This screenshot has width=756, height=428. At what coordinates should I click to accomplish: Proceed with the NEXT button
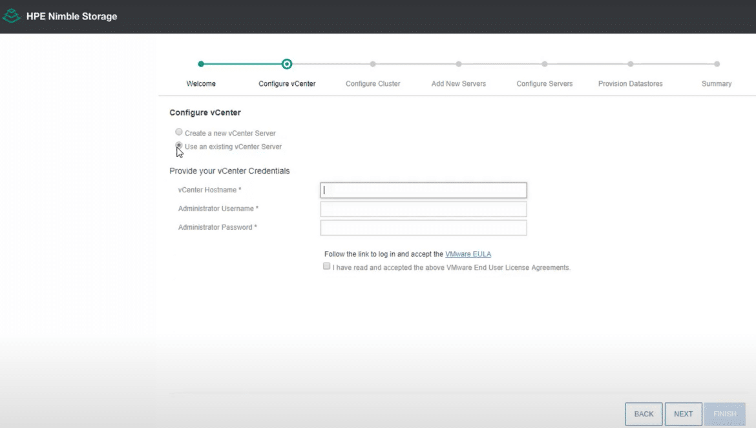pyautogui.click(x=683, y=414)
